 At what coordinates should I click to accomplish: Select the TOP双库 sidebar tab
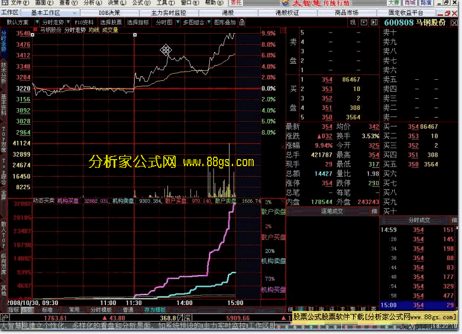coord(4,140)
